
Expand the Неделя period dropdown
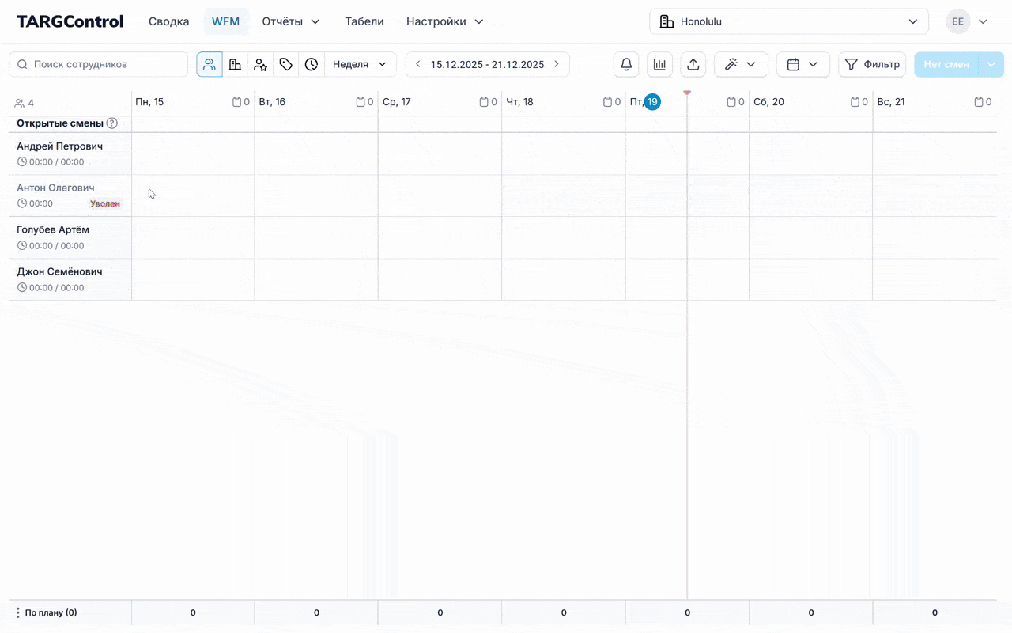pos(360,64)
